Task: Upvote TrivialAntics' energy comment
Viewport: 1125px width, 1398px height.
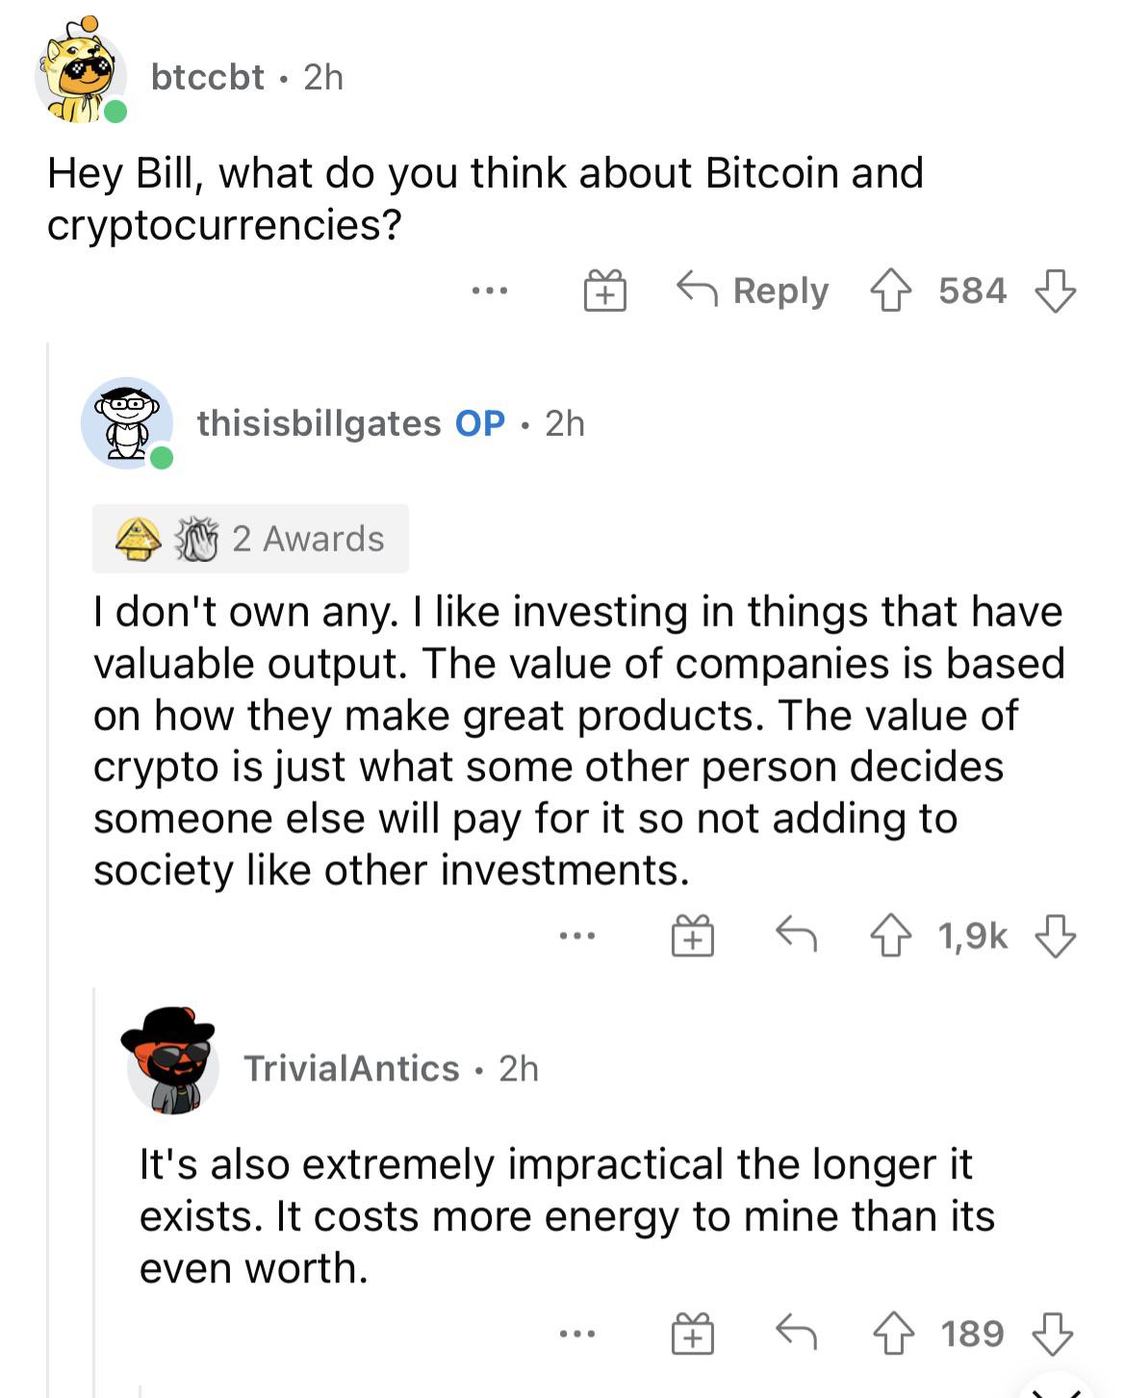Action: [x=893, y=1334]
